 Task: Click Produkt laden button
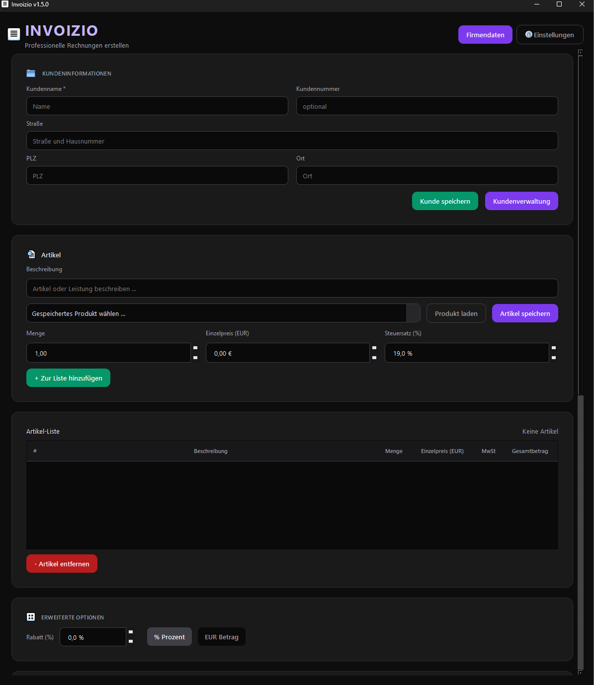coord(456,313)
